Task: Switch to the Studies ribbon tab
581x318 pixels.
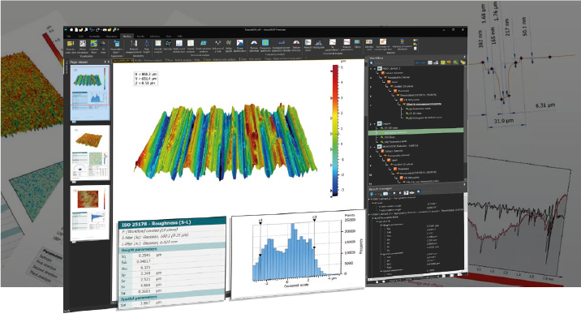Action: pyautogui.click(x=127, y=37)
